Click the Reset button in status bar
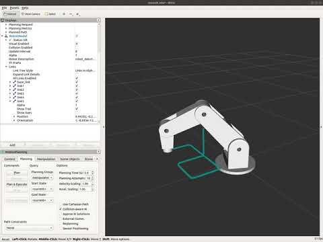This screenshot has width=323, height=242. point(5,239)
